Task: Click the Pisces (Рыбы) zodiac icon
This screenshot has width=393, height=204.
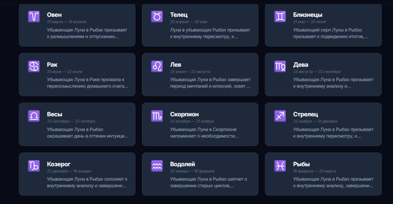Action: pyautogui.click(x=280, y=166)
